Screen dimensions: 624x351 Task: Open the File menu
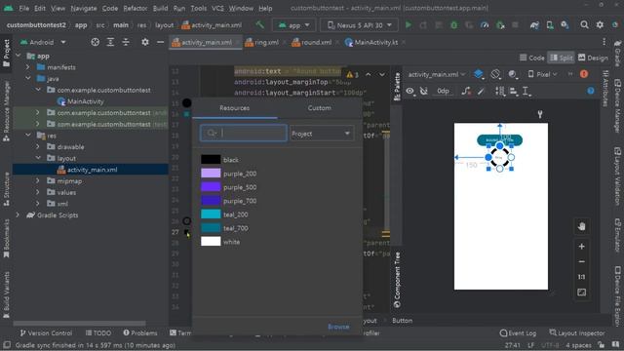tap(23, 8)
